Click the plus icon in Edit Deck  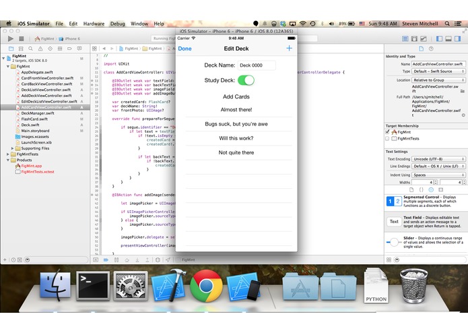(x=289, y=49)
